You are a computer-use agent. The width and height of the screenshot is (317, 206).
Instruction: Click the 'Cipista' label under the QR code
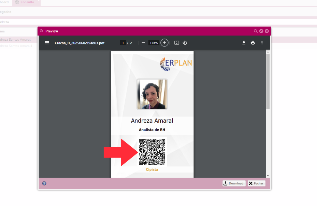point(152,169)
